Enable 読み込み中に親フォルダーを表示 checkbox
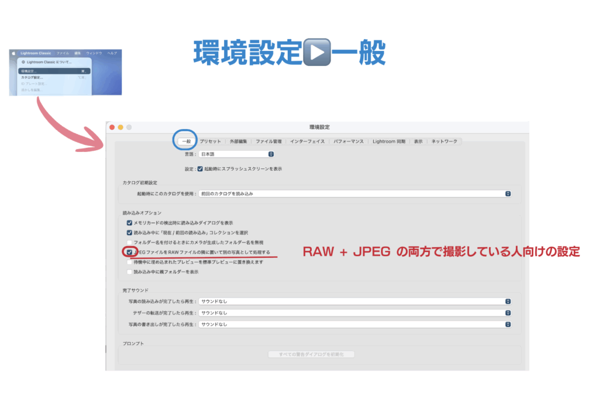 tap(129, 272)
